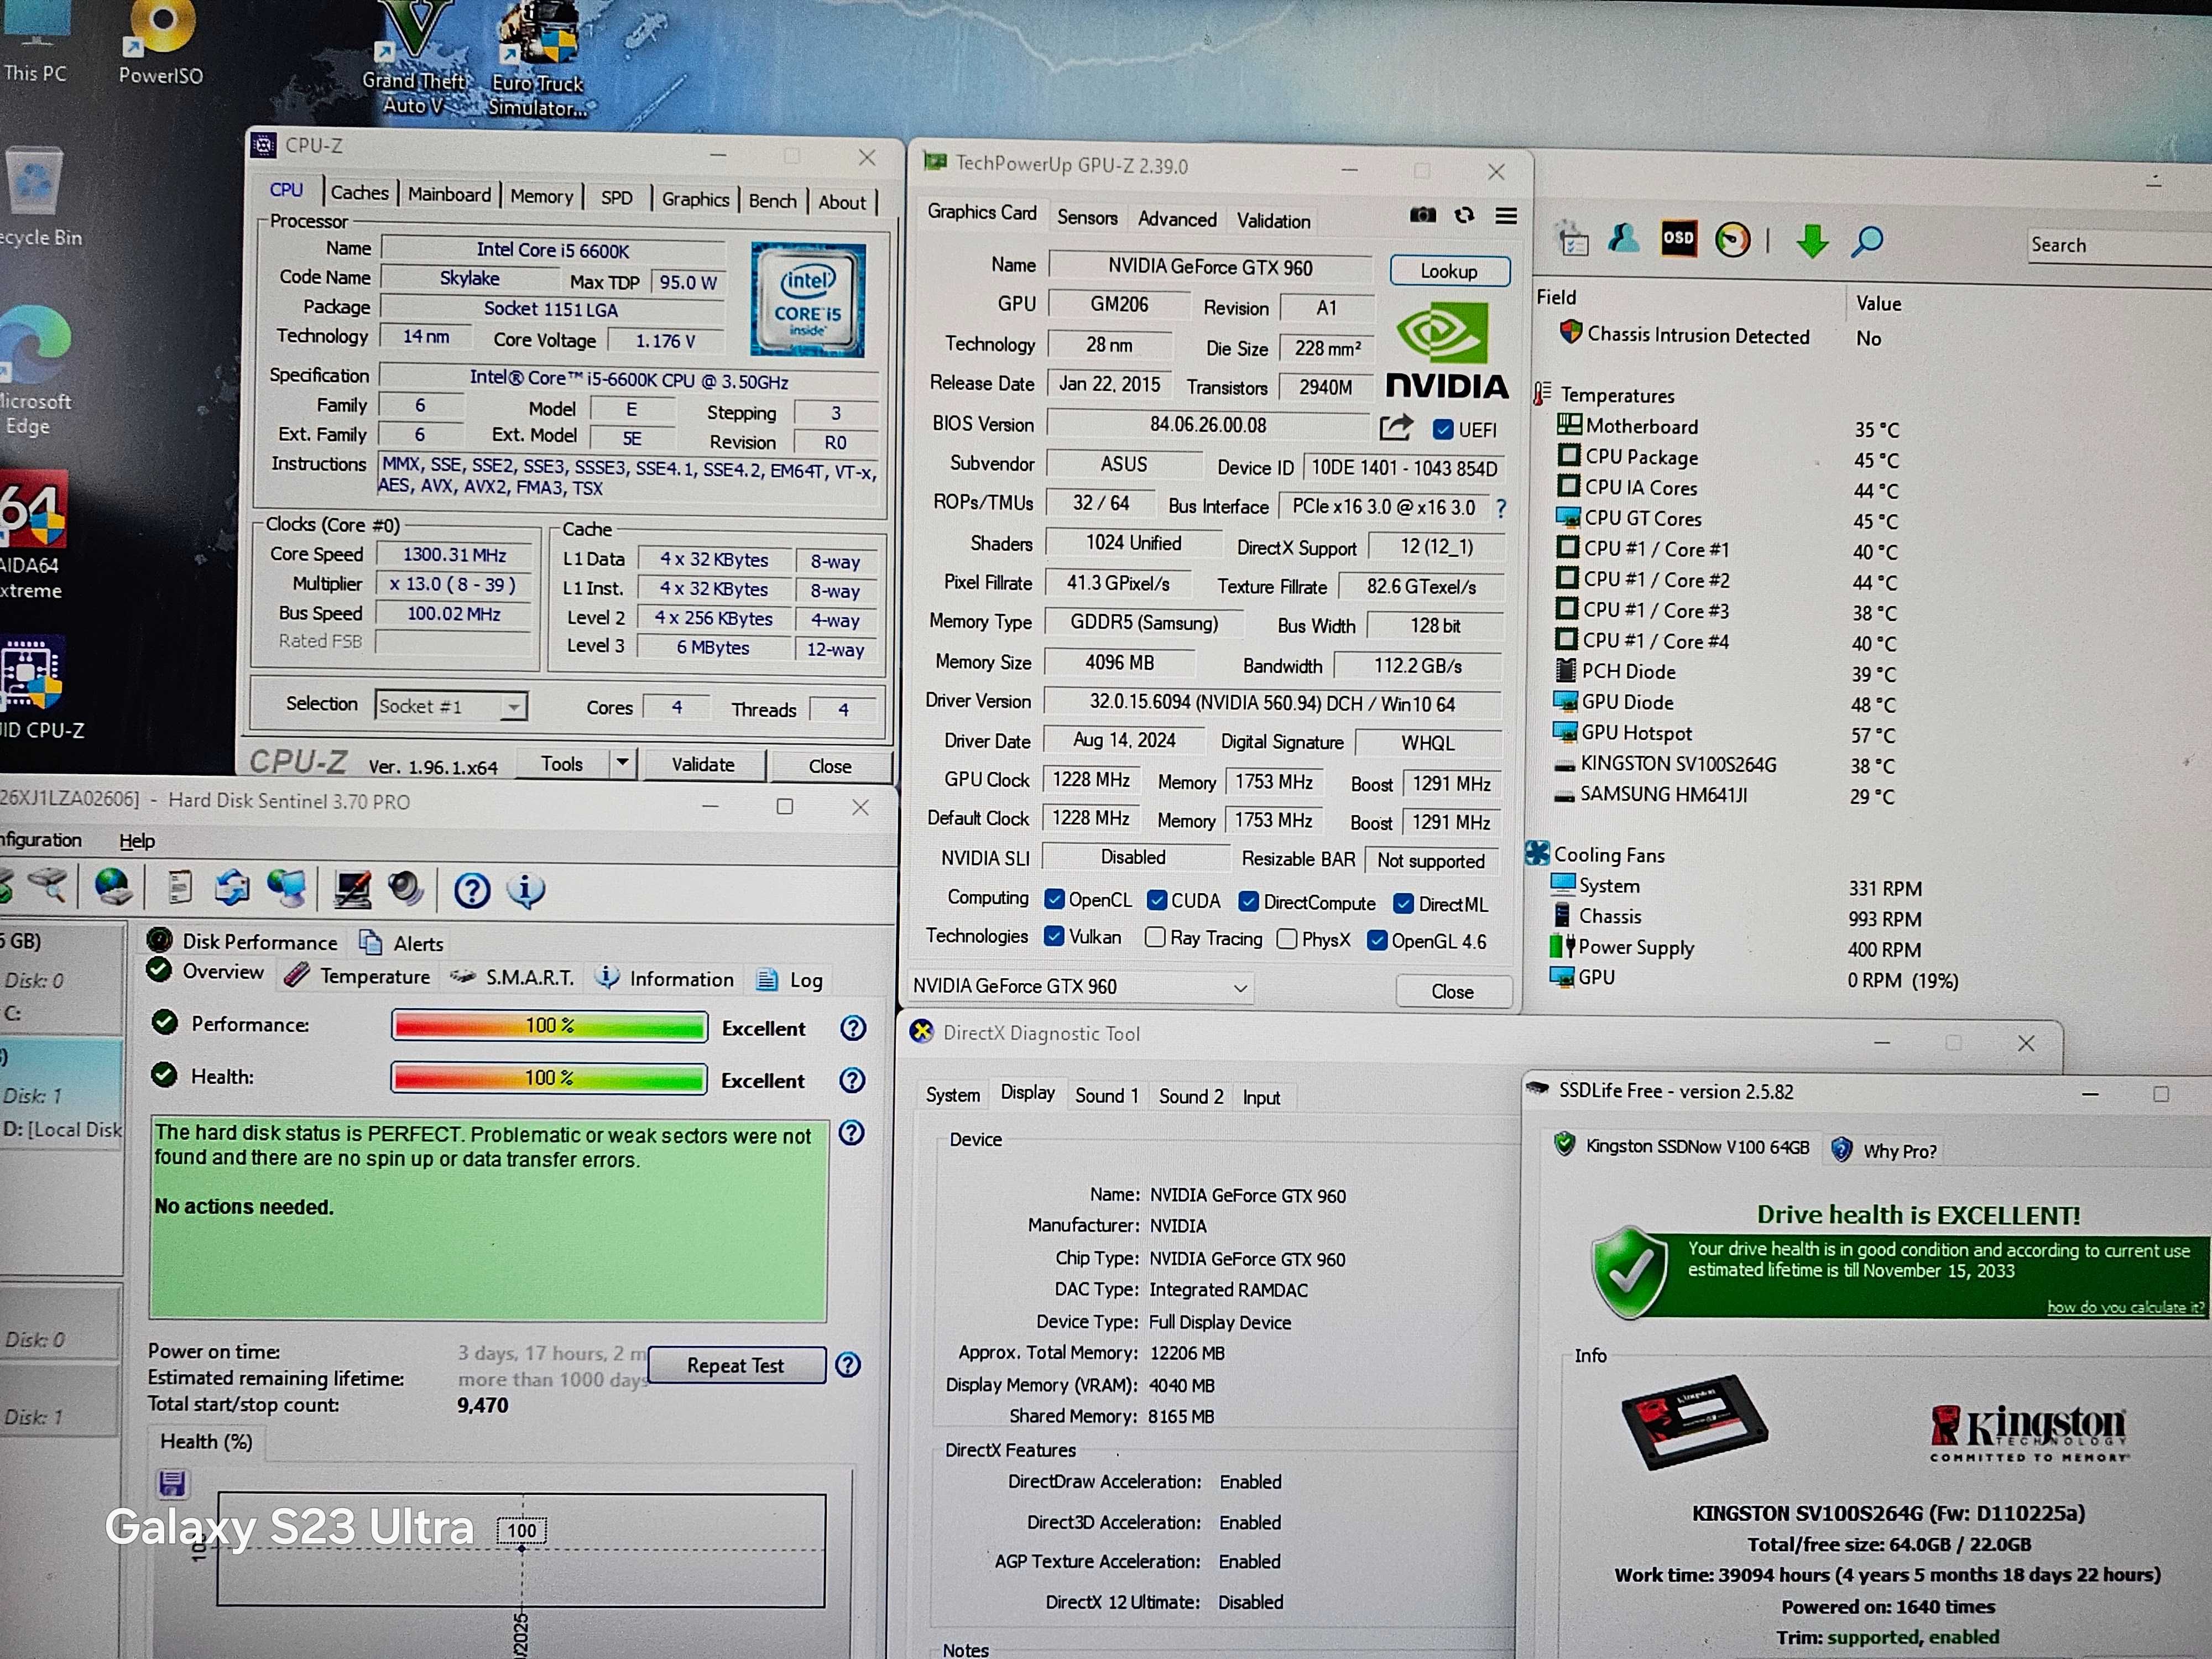
Task: Click the Performance 100% progress bar
Action: tap(549, 1026)
